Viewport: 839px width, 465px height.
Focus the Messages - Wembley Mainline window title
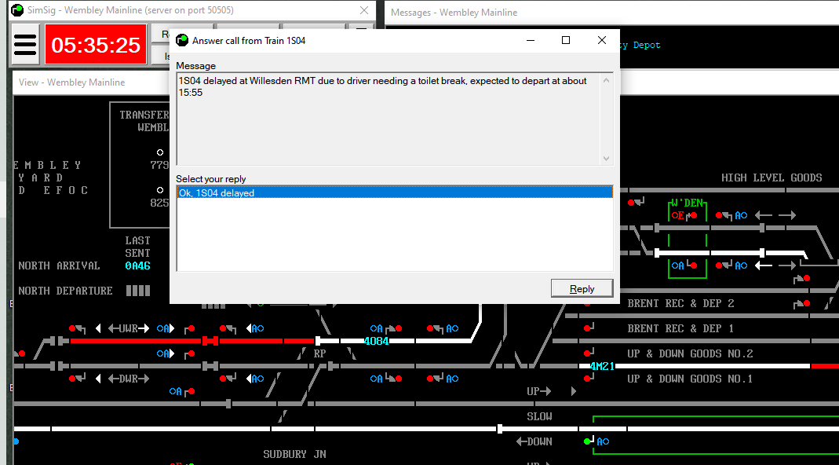click(x=454, y=13)
